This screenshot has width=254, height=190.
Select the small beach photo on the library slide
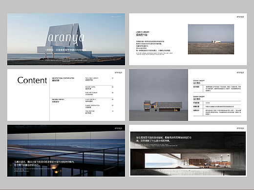(211, 39)
